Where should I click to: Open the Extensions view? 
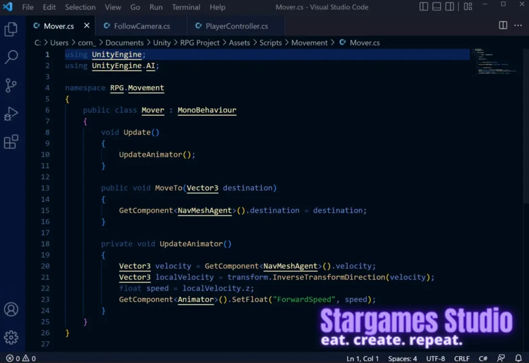(x=11, y=142)
